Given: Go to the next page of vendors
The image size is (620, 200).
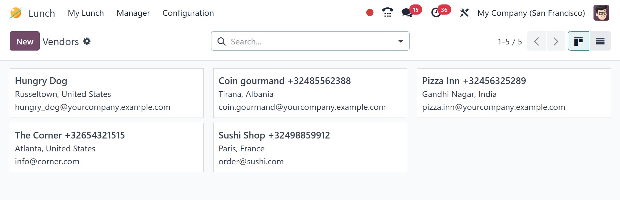Looking at the screenshot, I should (556, 41).
